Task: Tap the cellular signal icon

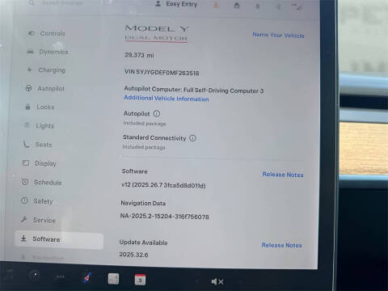Action: (297, 7)
